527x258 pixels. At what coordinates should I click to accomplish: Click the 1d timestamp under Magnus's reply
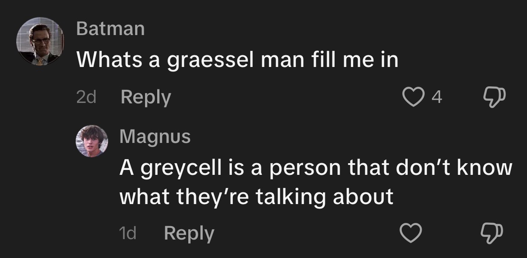pyautogui.click(x=128, y=233)
